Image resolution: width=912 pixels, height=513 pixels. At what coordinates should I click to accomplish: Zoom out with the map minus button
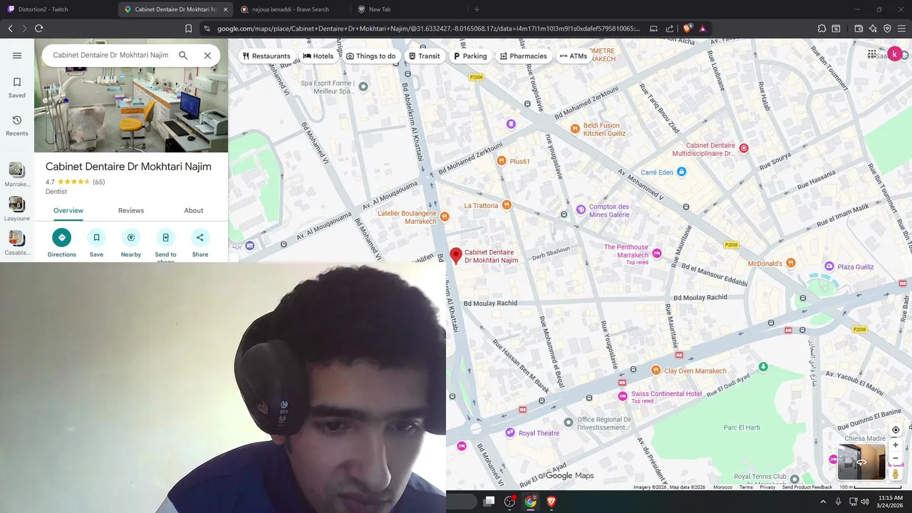pyautogui.click(x=896, y=458)
